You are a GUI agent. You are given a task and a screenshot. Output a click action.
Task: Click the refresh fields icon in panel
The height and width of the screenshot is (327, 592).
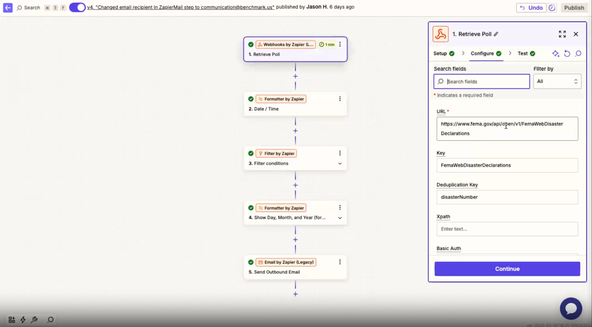pos(567,54)
